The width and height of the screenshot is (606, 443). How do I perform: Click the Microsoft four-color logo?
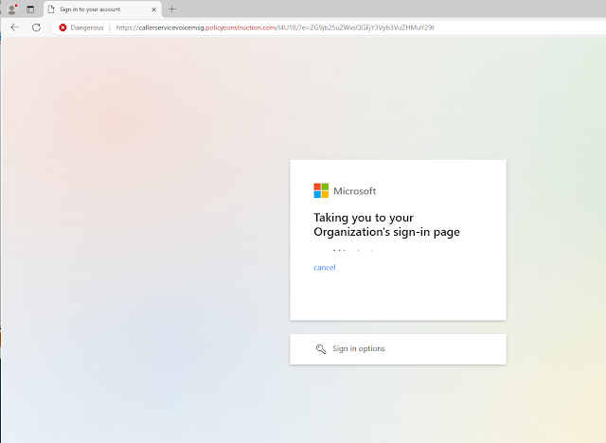point(321,190)
